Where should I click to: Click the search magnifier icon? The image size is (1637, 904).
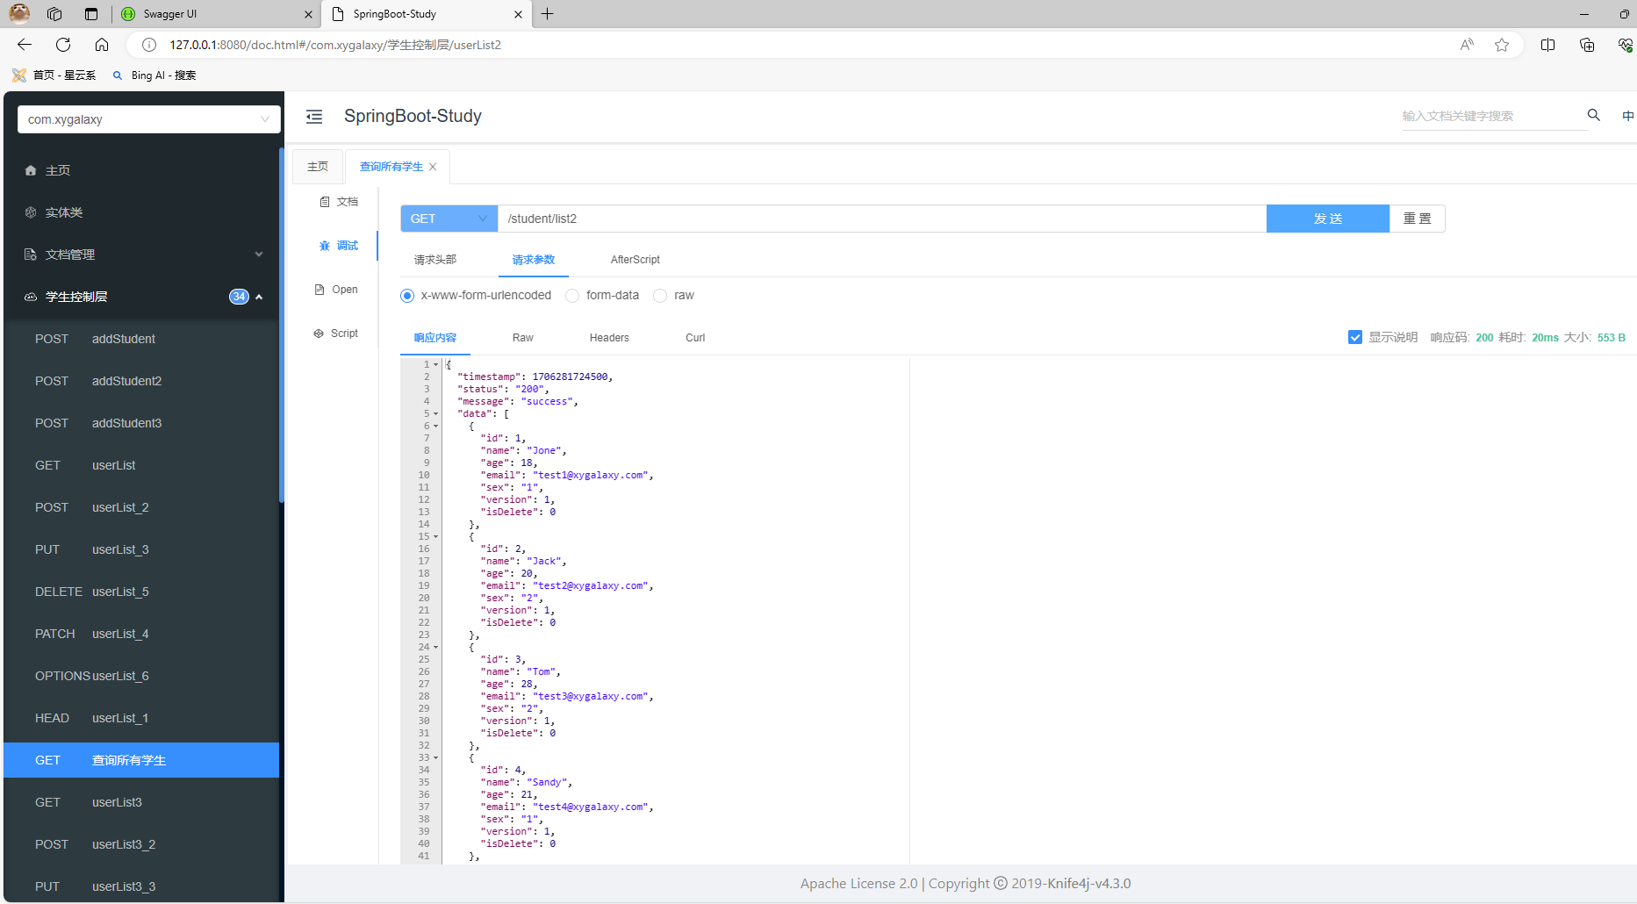click(1594, 115)
